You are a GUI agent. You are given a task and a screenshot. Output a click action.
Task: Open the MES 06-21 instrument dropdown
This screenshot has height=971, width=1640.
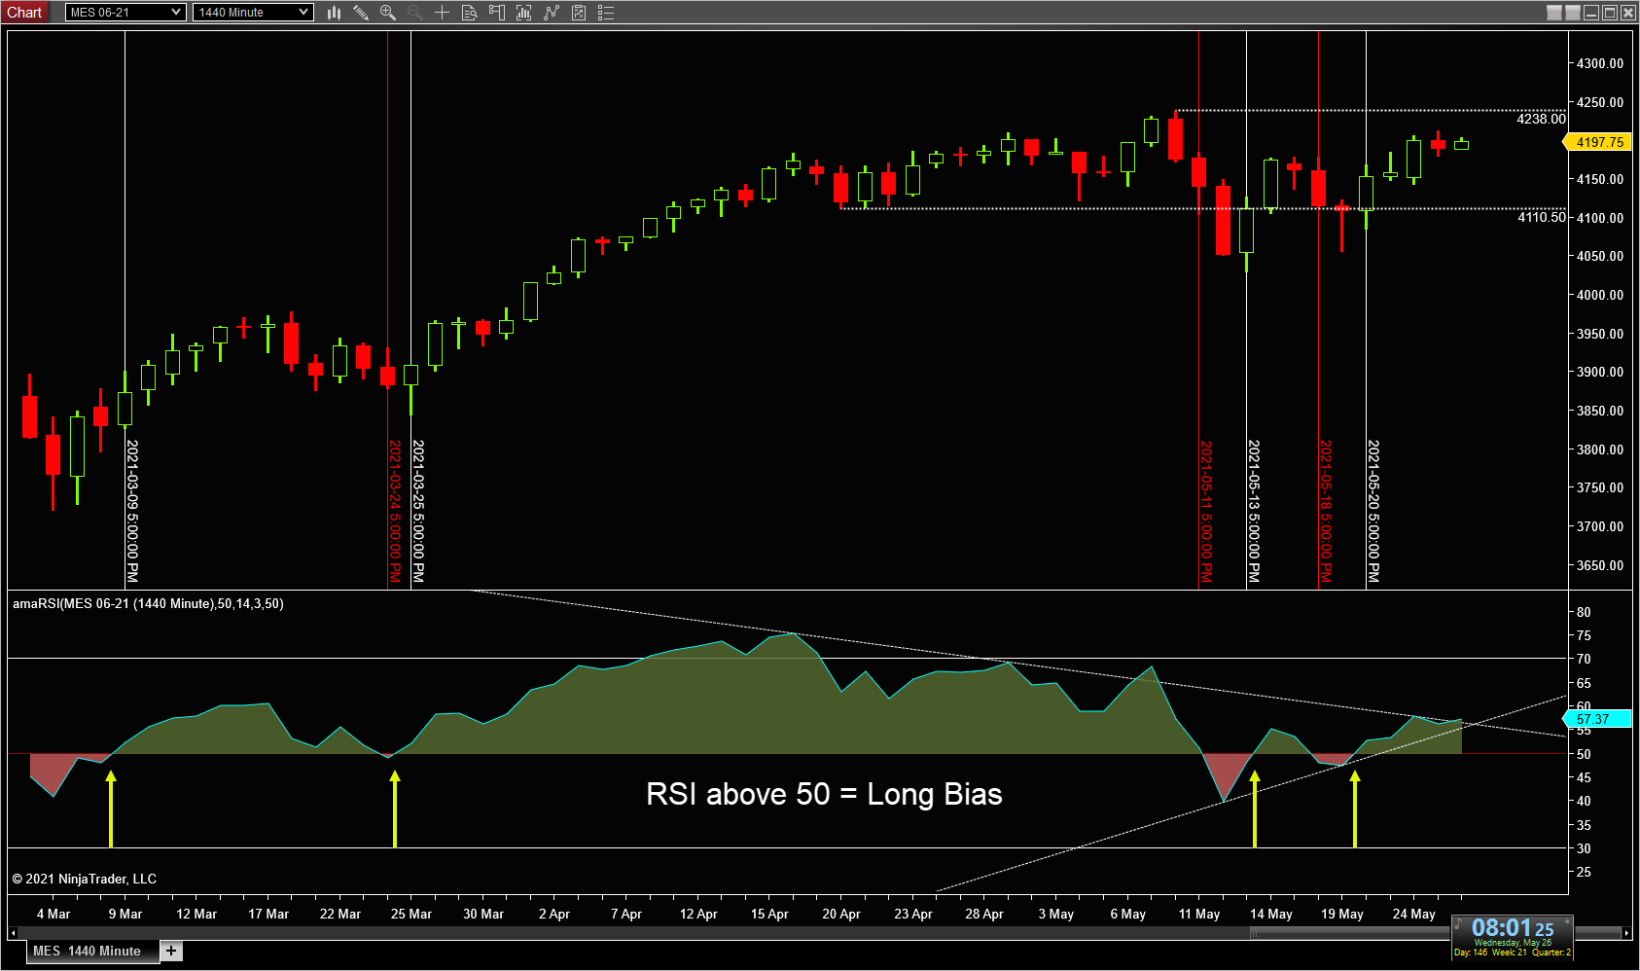click(x=125, y=13)
